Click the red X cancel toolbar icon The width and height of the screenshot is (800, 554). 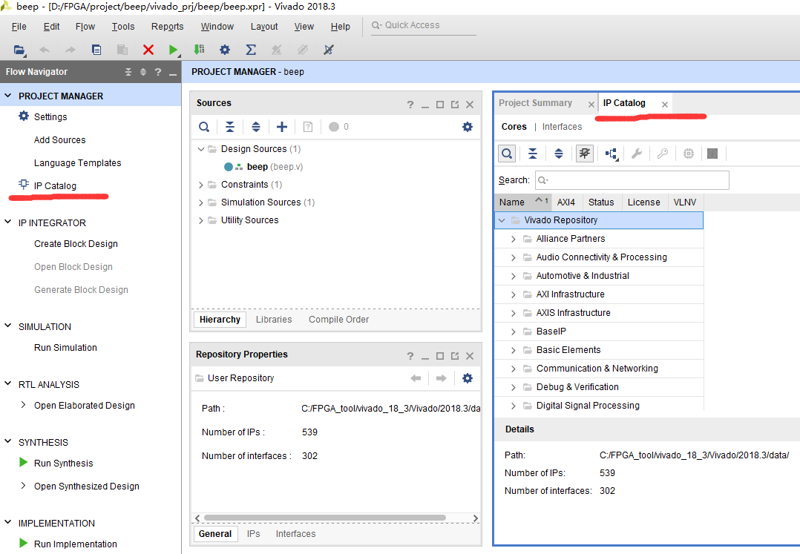coord(148,50)
